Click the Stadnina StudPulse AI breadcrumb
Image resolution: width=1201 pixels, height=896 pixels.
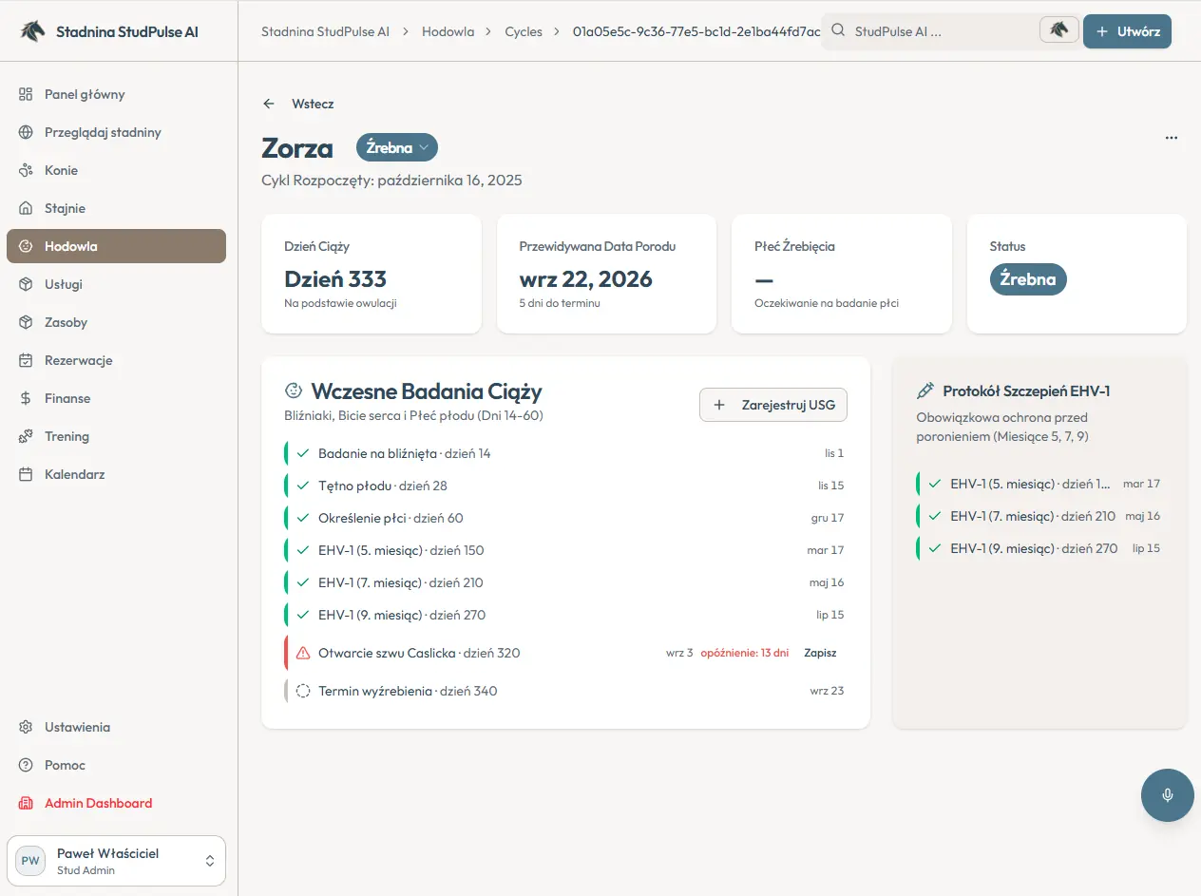325,31
